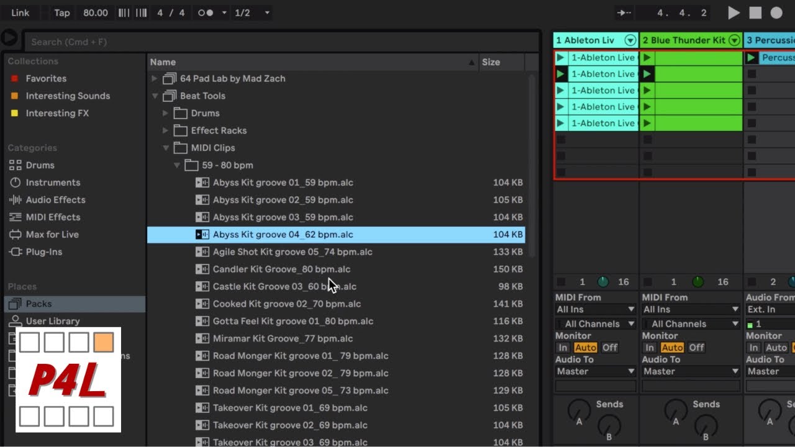Viewport: 795px width, 447px height.
Task: Select the Favorites collection
Action: [x=46, y=78]
